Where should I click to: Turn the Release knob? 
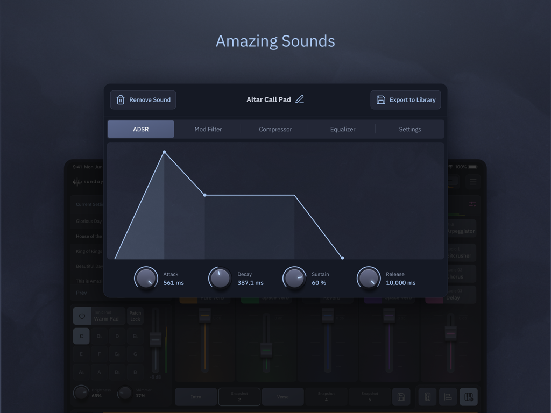369,278
